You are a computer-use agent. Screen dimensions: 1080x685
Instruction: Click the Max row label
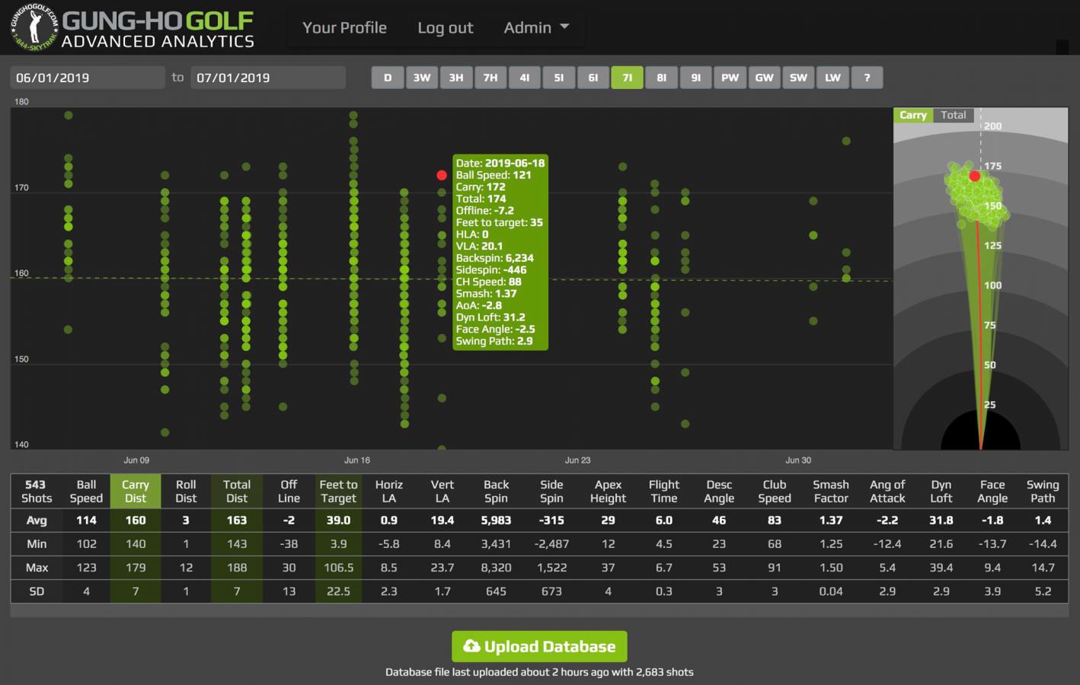(x=37, y=568)
